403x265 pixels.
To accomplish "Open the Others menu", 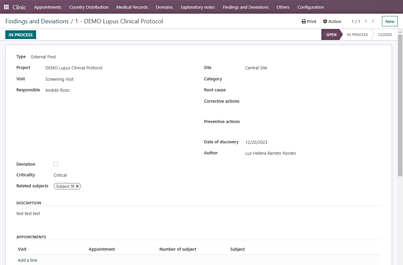I will (283, 7).
